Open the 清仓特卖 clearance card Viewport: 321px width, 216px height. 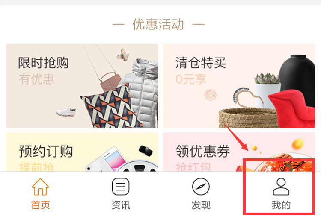coord(239,86)
